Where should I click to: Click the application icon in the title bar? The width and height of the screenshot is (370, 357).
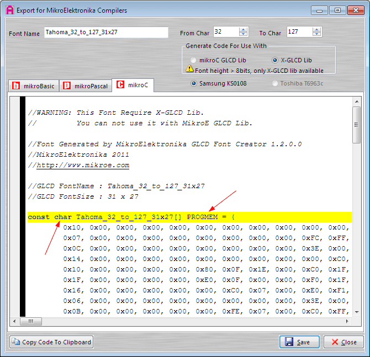tap(10, 10)
